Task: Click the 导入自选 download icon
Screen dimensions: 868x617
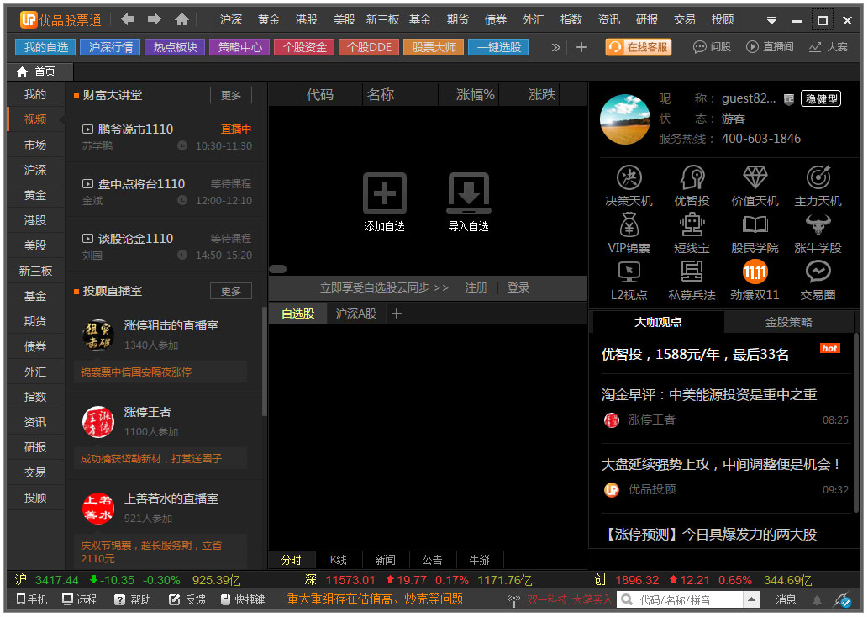Action: pos(468,193)
